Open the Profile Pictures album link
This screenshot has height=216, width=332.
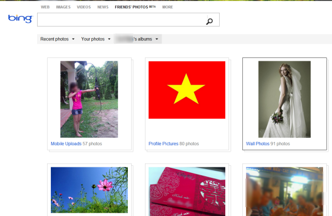[163, 144]
